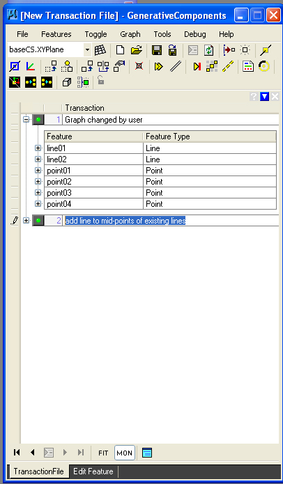Click the Save floppy disk icon

pos(157,49)
